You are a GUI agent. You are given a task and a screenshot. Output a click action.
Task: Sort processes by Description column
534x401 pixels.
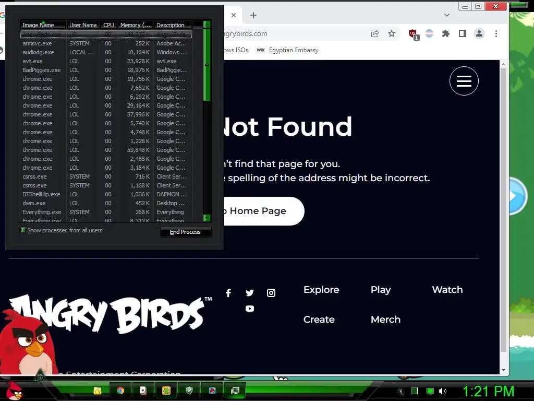[172, 25]
